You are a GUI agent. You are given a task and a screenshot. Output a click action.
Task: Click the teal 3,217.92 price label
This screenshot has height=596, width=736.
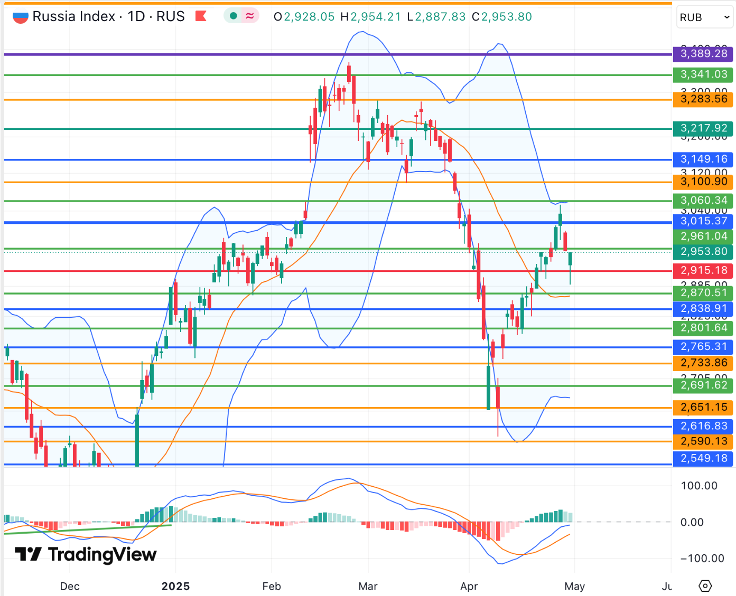pos(703,128)
